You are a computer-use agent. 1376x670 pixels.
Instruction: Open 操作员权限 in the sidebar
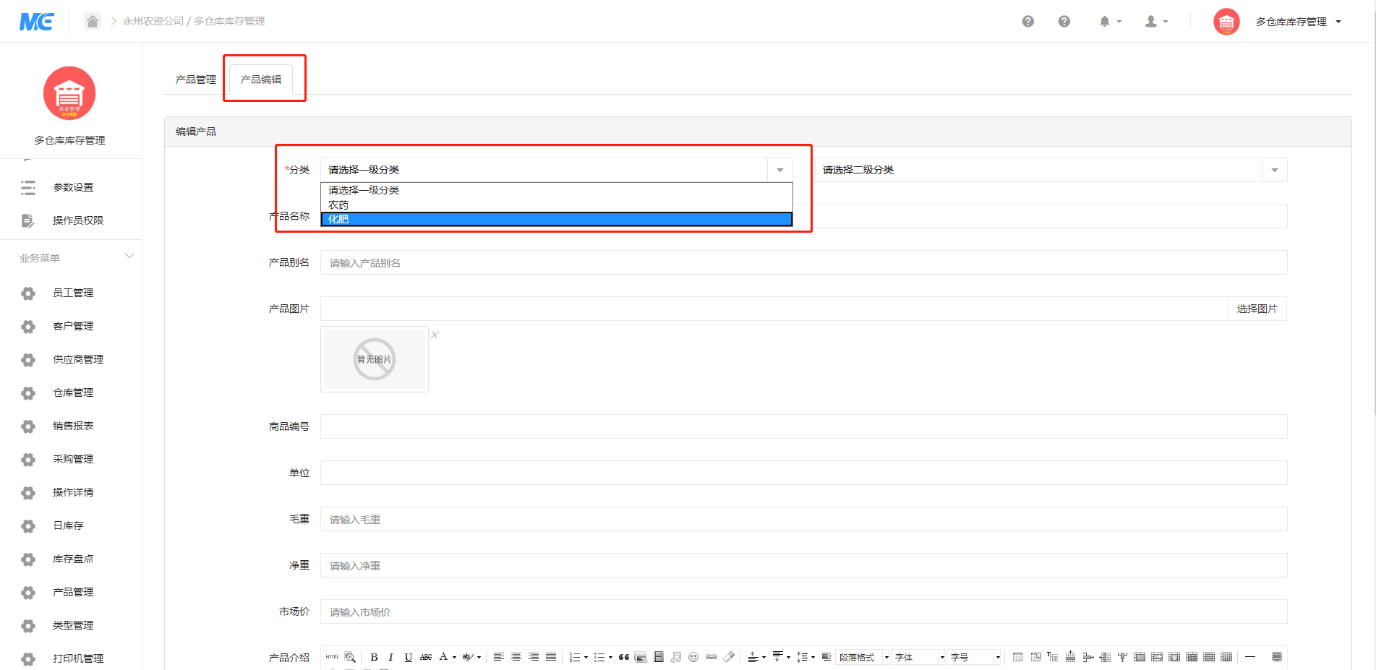[x=78, y=220]
